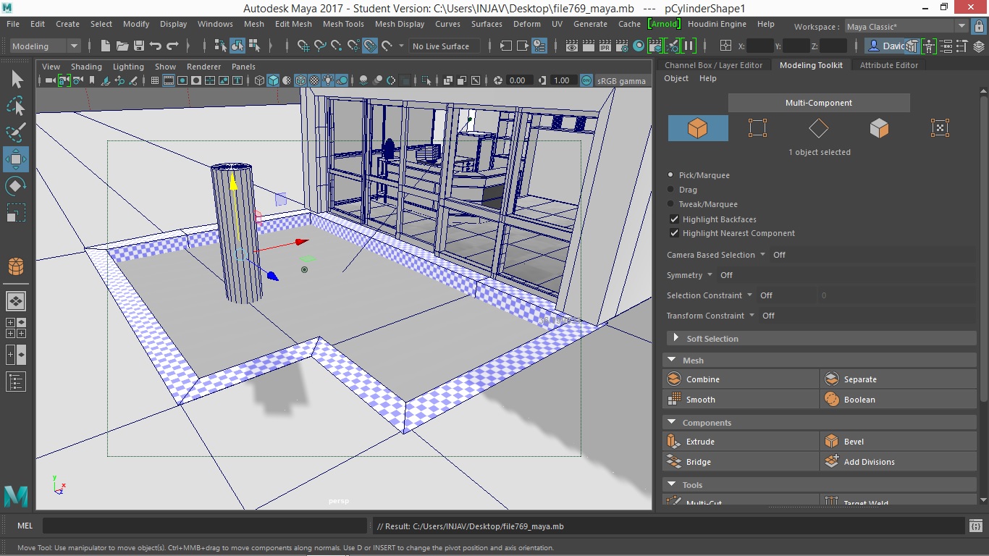Toggle viewport color management ON button
Viewport: 989px width, 556px height.
click(586, 80)
